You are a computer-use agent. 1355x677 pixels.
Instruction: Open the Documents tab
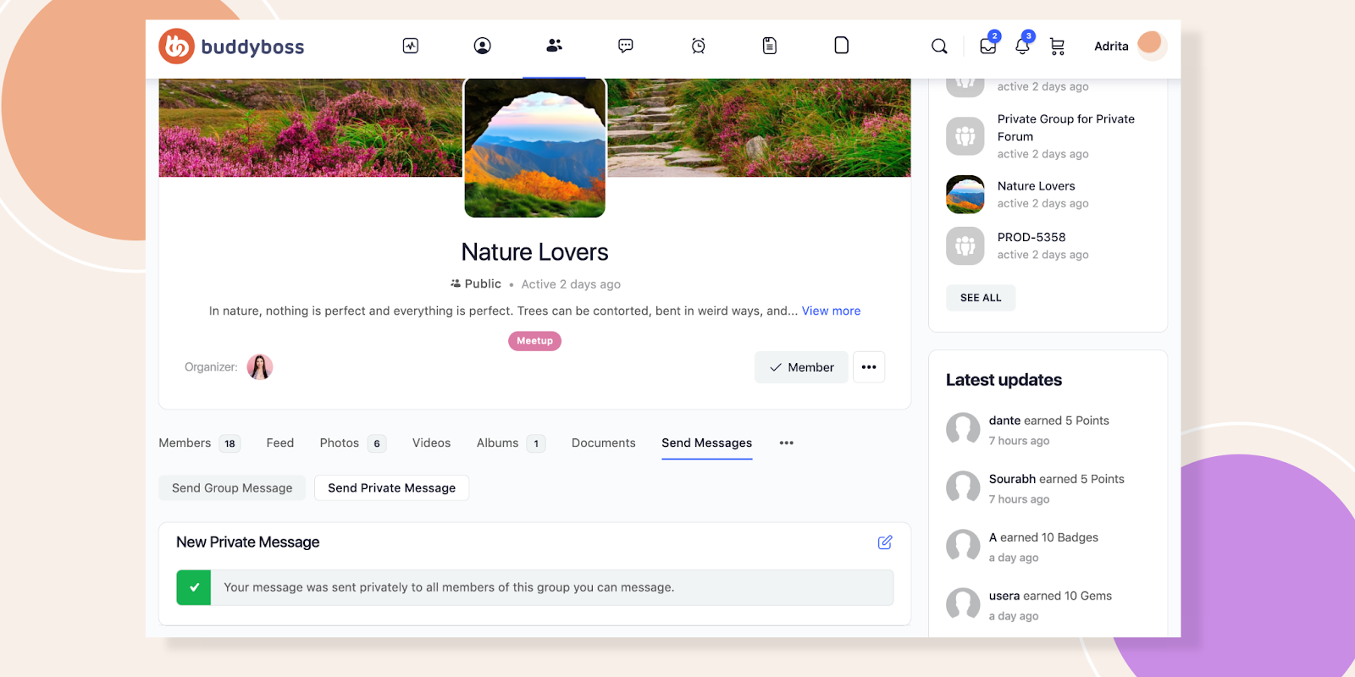click(603, 443)
